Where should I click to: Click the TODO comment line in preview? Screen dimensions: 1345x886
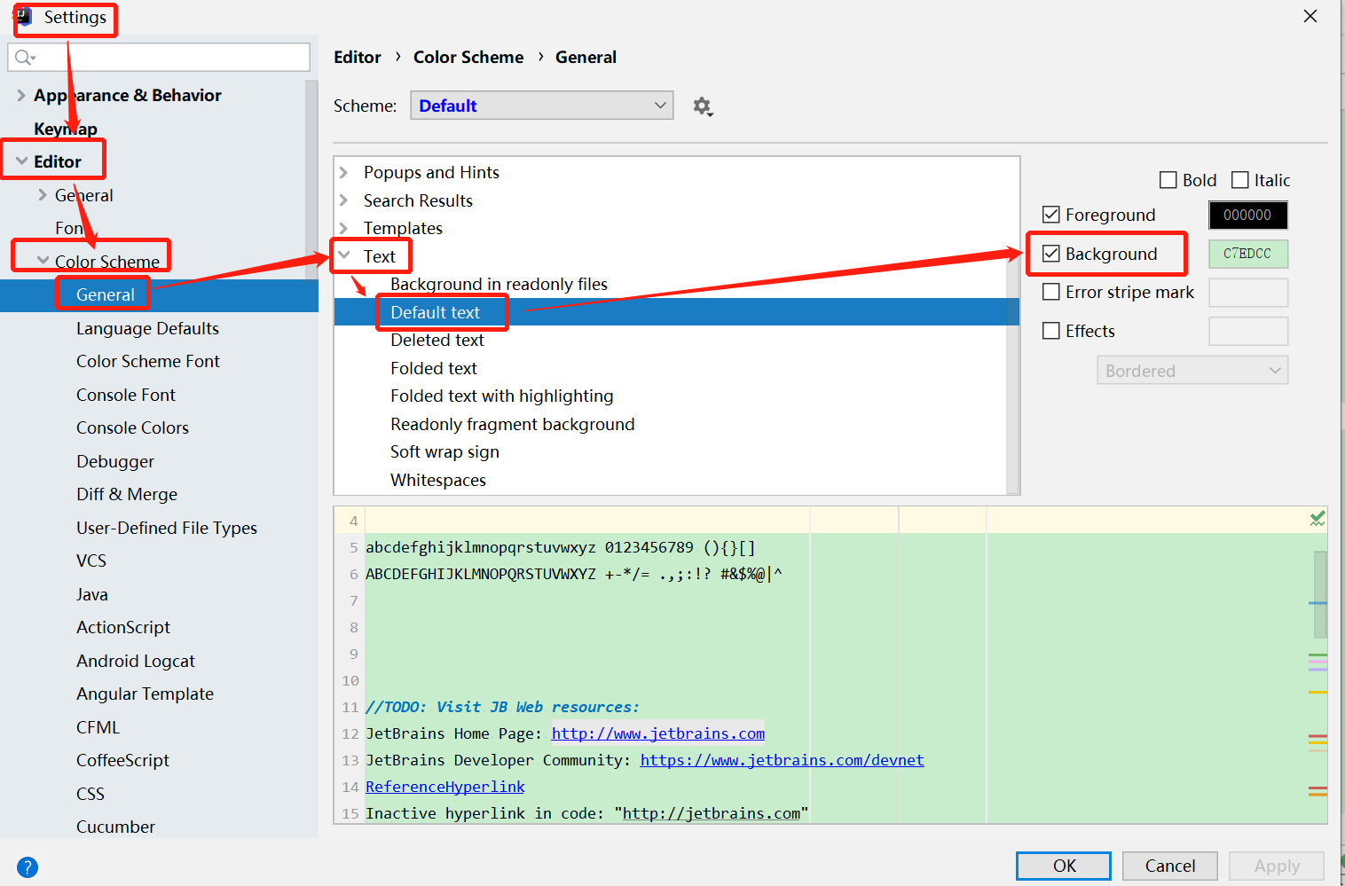coord(502,707)
